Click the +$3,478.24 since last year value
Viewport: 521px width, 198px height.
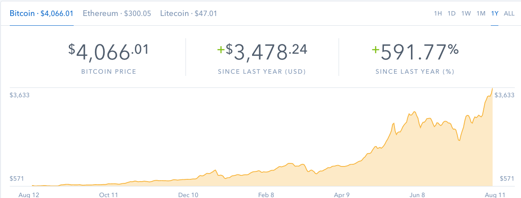(x=262, y=52)
